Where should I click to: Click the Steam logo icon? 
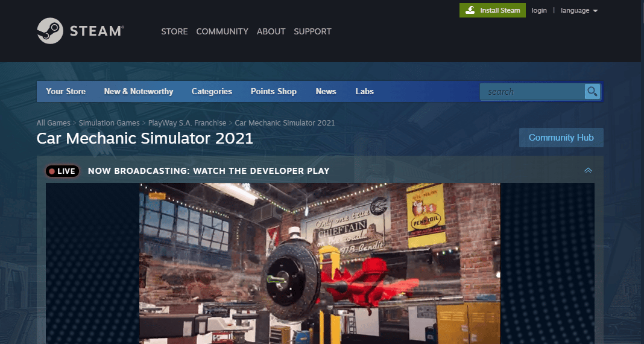click(x=50, y=31)
